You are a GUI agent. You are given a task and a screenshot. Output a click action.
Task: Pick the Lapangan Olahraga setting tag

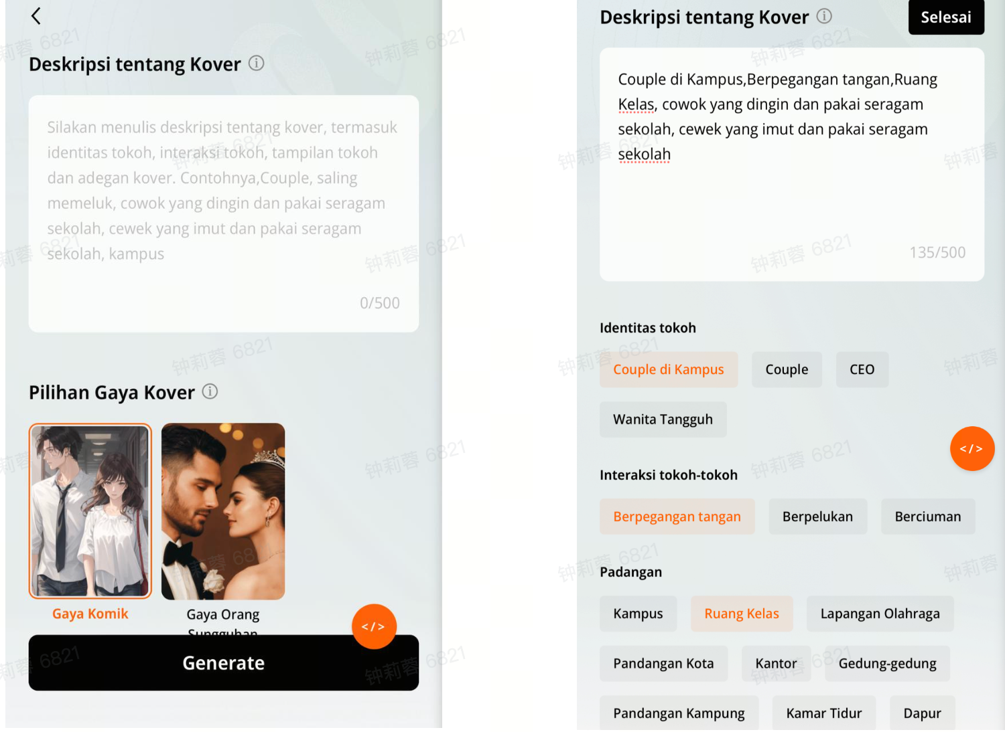click(880, 614)
